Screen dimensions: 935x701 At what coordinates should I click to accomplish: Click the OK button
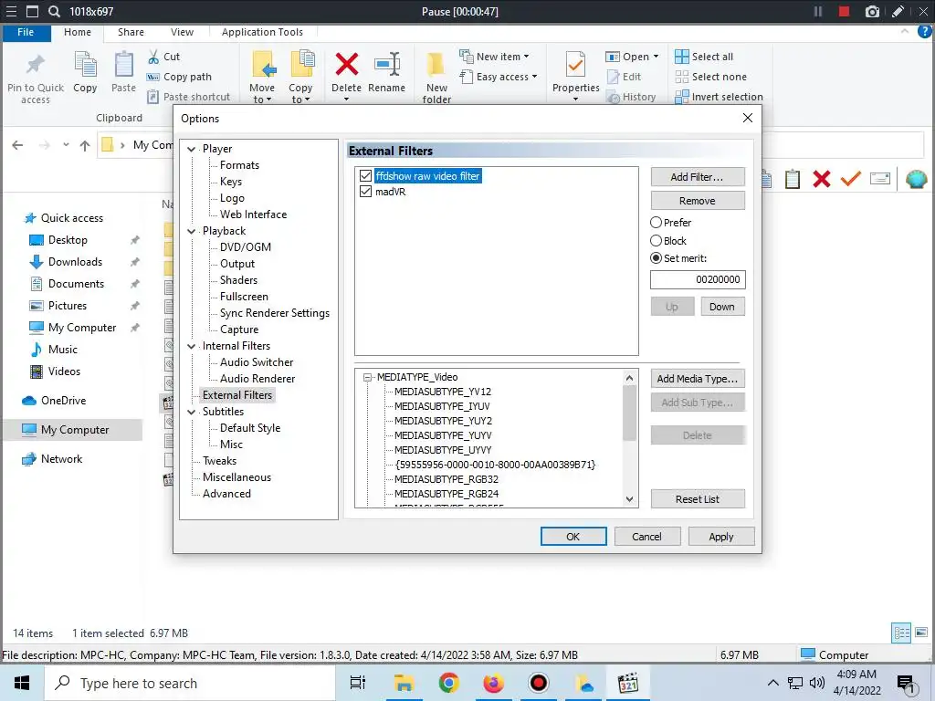[x=573, y=537]
